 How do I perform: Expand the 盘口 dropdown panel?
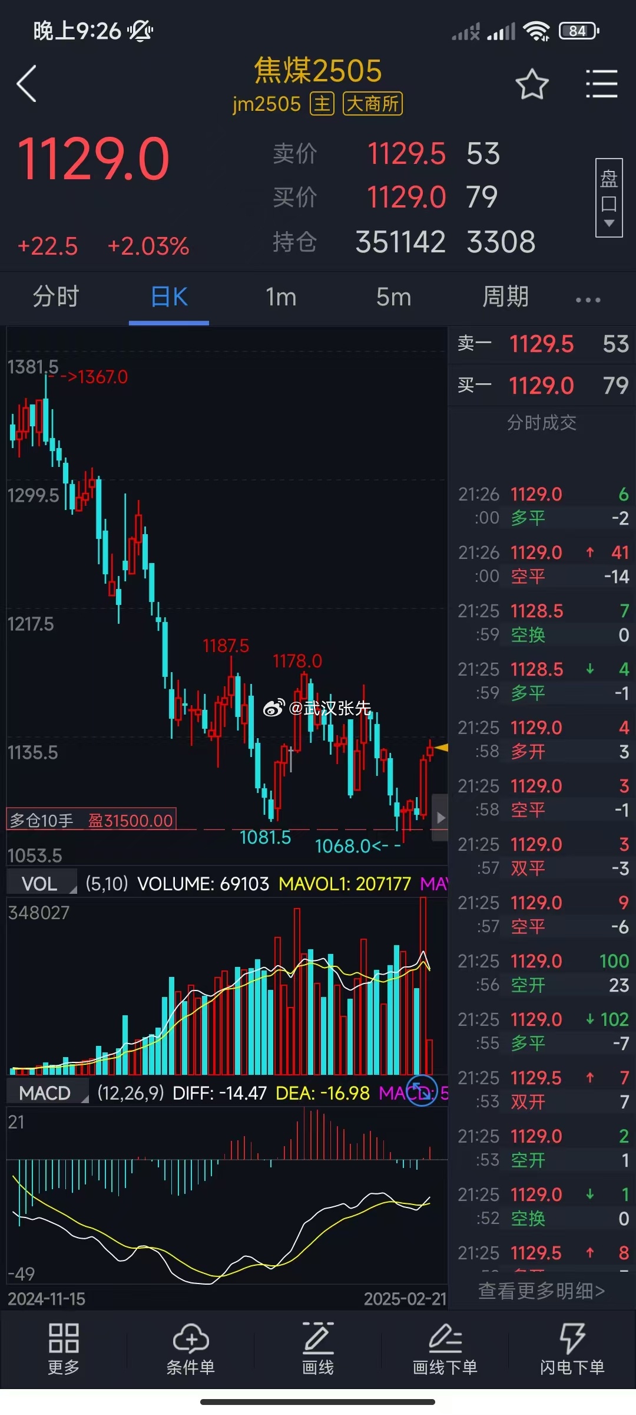pyautogui.click(x=608, y=198)
